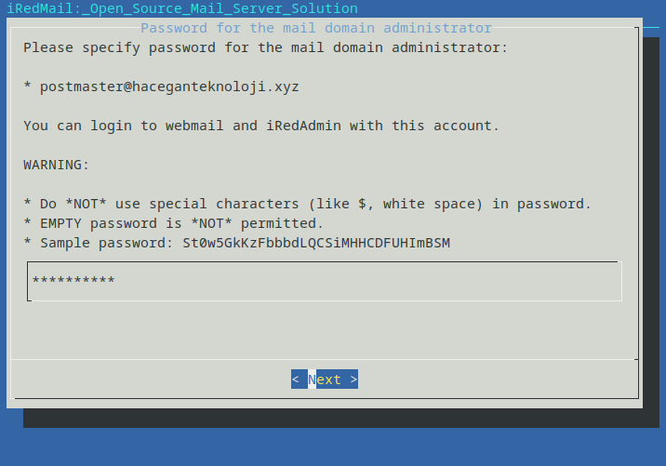Image resolution: width=666 pixels, height=466 pixels.
Task: Click the iRedAdmin word in login sentence
Action: click(303, 126)
